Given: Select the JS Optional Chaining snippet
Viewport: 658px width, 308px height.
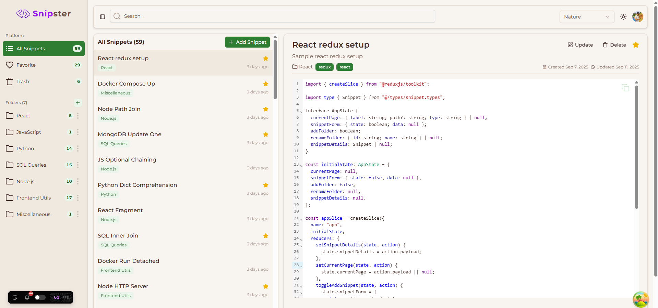Looking at the screenshot, I should (183, 164).
